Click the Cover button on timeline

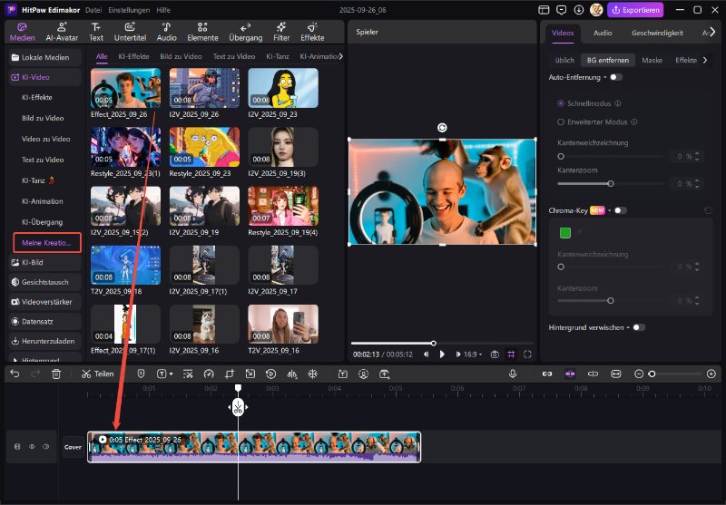coord(74,447)
